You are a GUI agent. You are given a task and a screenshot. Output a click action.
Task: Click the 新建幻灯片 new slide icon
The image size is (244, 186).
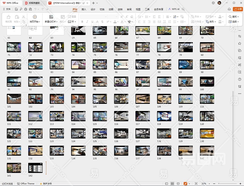(x=51, y=17)
